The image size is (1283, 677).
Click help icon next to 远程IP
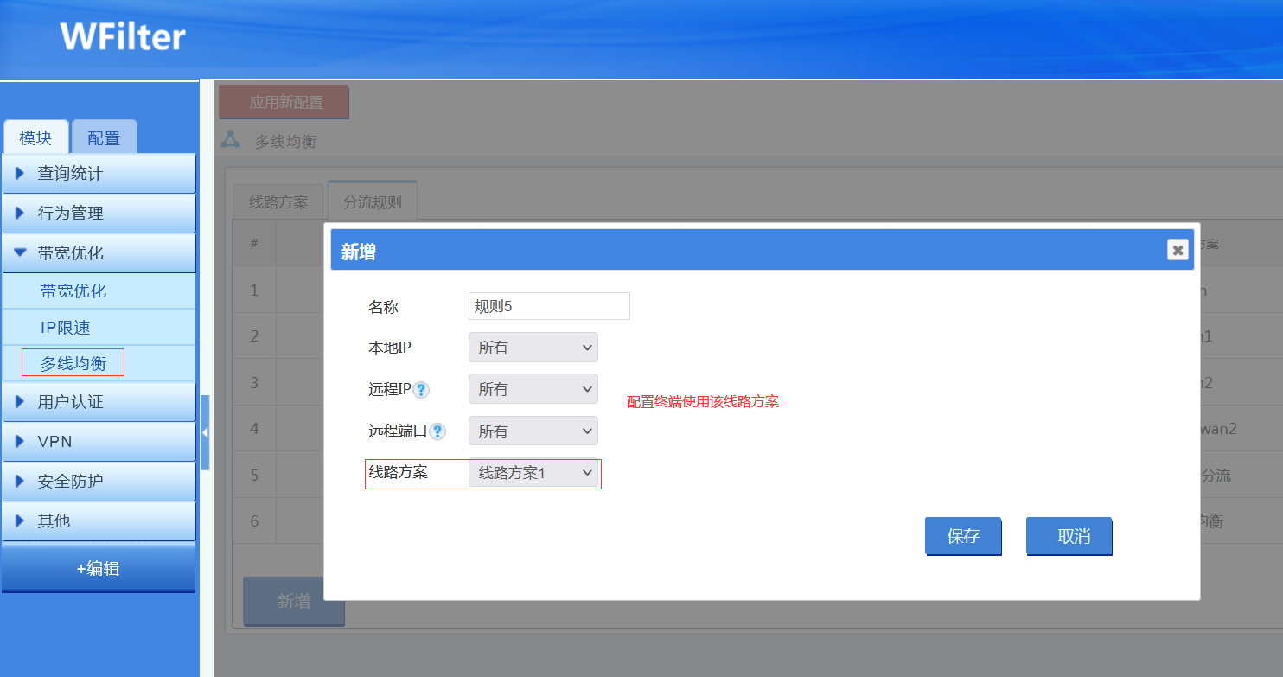tap(421, 390)
